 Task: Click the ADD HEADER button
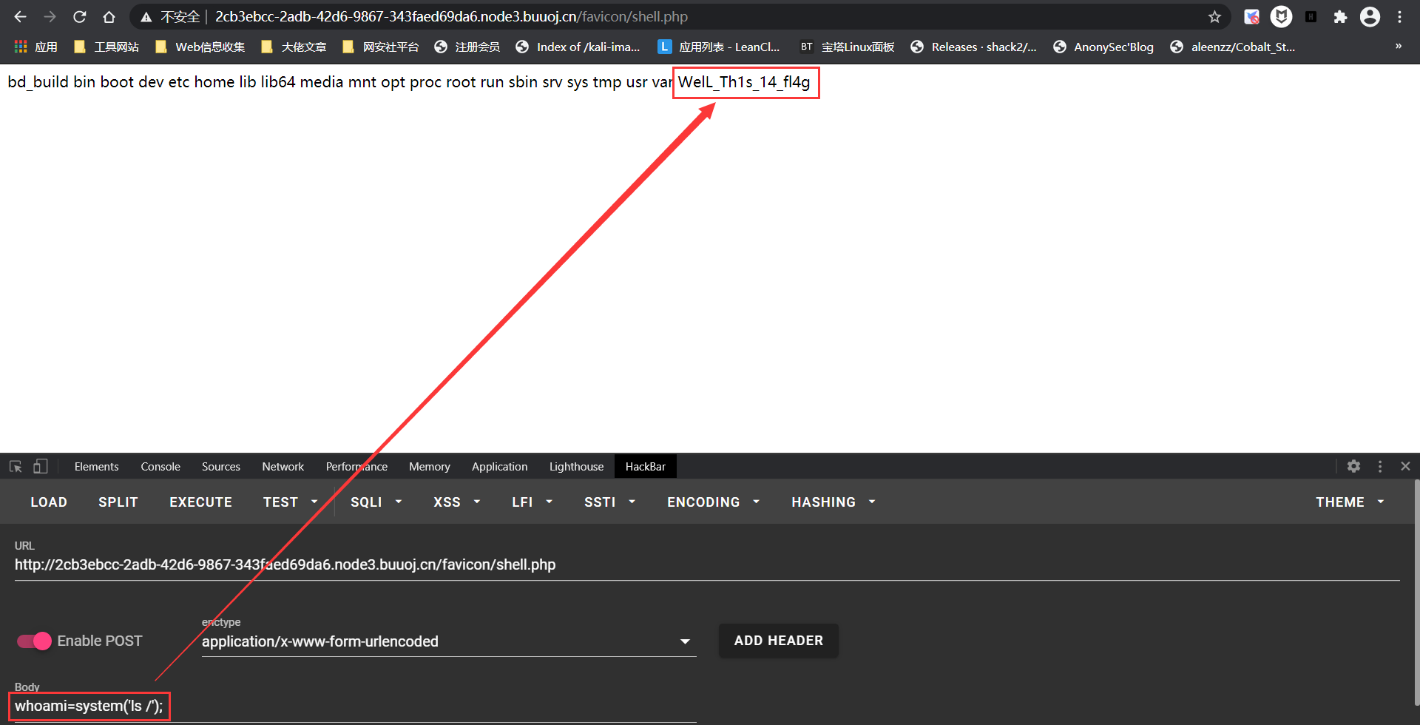779,641
